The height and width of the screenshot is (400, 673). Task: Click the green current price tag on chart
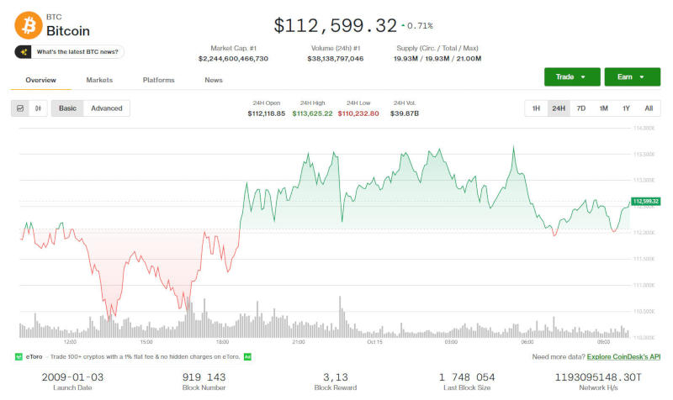[645, 202]
